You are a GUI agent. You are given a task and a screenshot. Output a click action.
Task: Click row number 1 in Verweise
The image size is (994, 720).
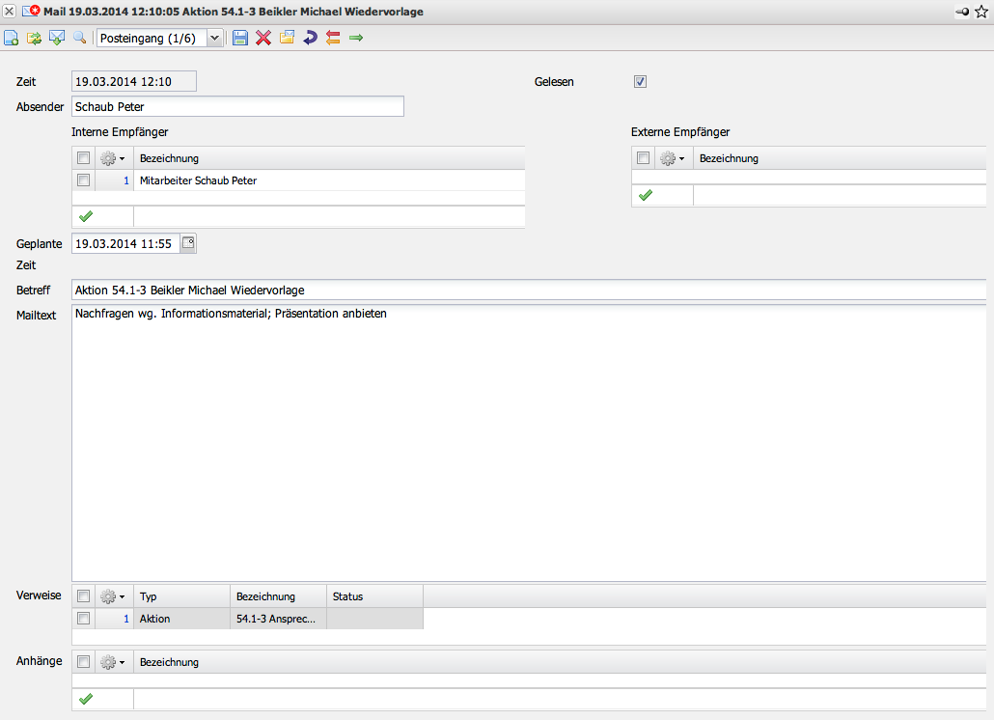tap(126, 619)
